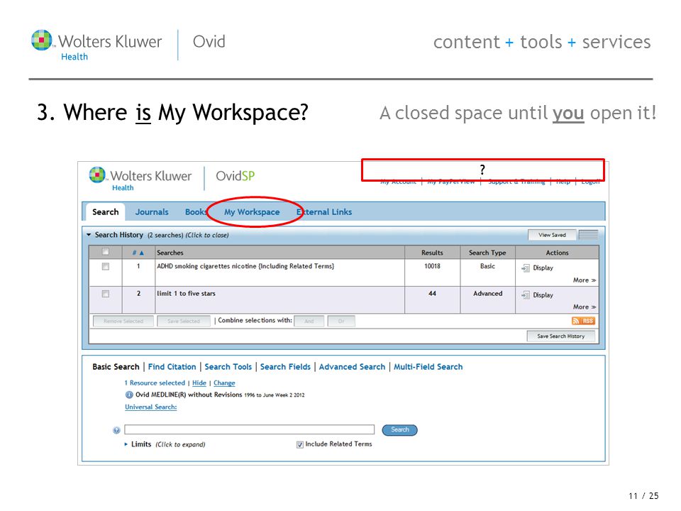Open the My Workspace tab
Image resolution: width=681 pixels, height=511 pixels.
[x=252, y=212]
